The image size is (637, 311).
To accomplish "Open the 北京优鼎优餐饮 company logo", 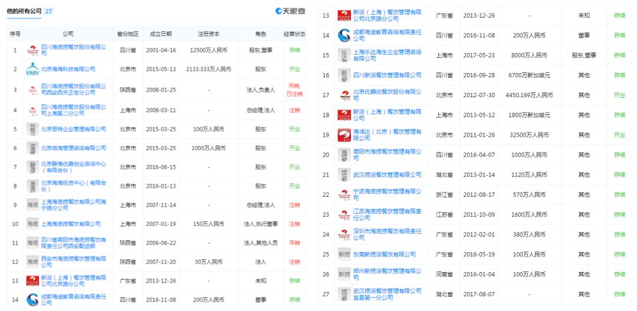I will pyautogui.click(x=344, y=95).
